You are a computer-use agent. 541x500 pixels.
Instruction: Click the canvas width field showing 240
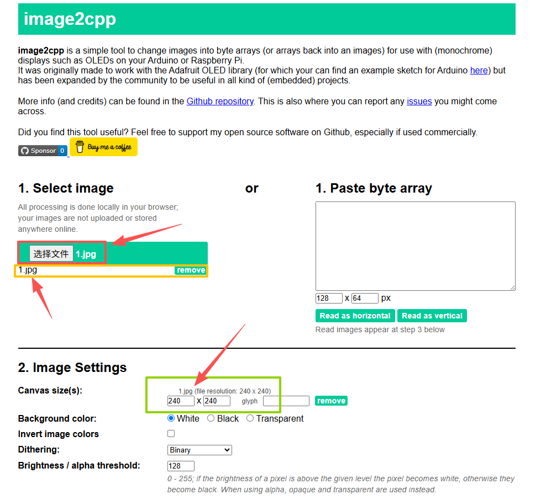click(181, 401)
